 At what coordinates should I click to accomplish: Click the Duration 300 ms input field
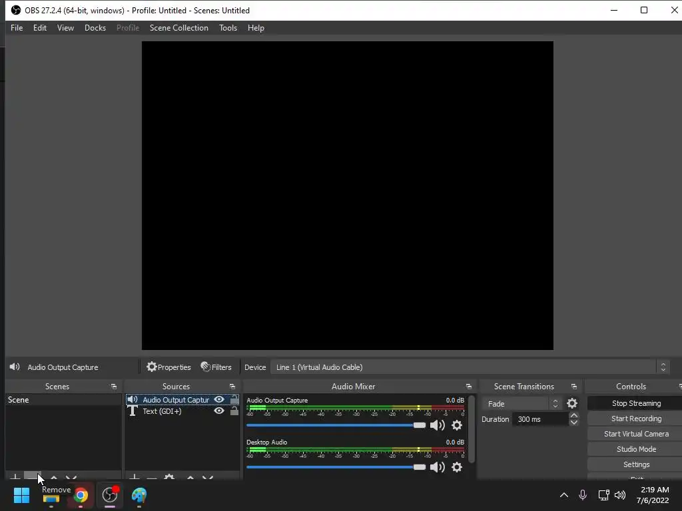(540, 419)
